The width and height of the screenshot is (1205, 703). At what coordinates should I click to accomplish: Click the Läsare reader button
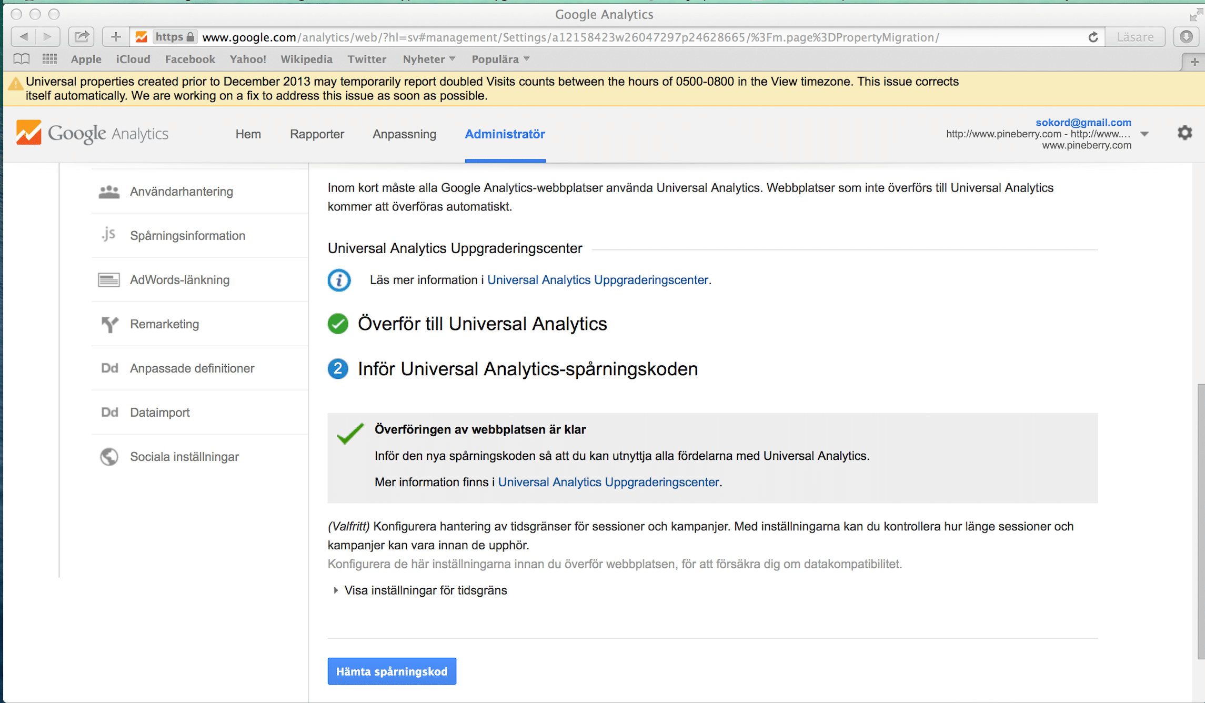click(1135, 37)
